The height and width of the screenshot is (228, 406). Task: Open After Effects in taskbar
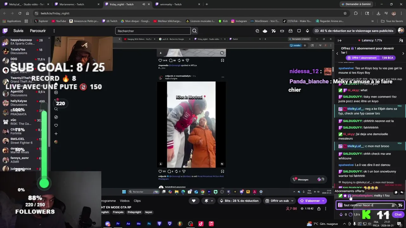click(128, 224)
